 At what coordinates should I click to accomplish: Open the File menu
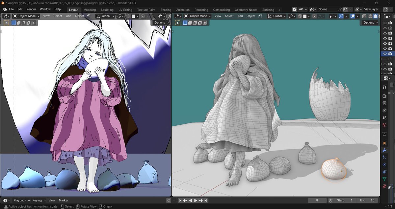coord(12,9)
